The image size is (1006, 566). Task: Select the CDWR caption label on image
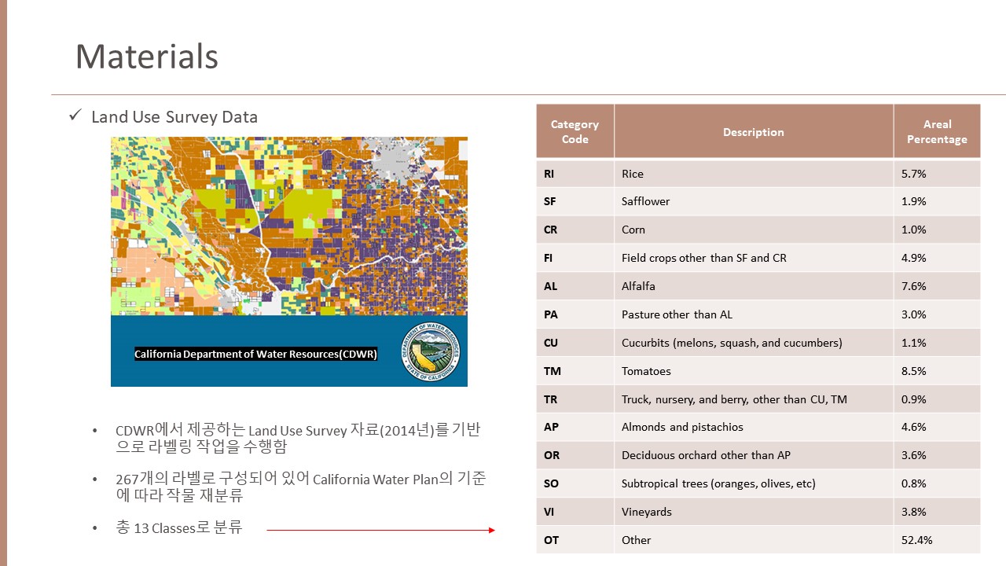[255, 355]
